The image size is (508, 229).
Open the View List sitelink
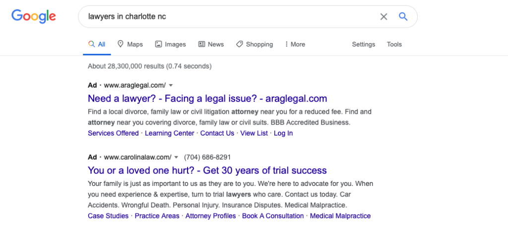254,133
